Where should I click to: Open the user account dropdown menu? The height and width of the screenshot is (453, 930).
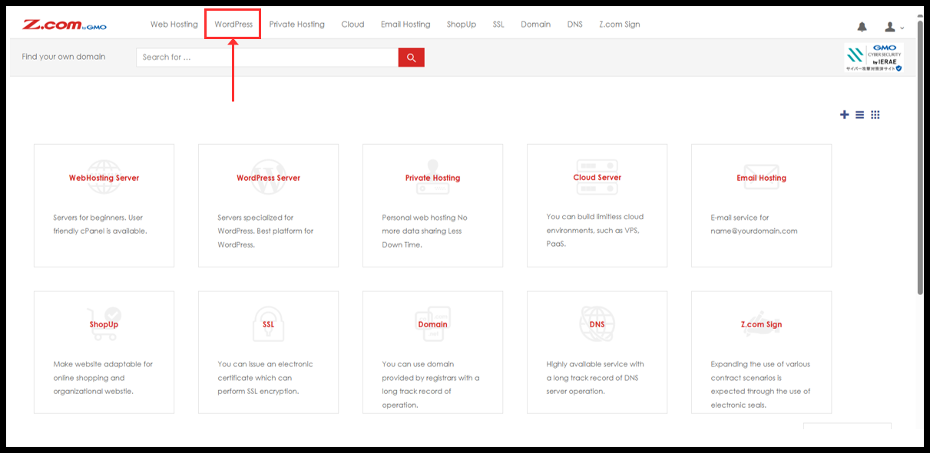pos(893,27)
